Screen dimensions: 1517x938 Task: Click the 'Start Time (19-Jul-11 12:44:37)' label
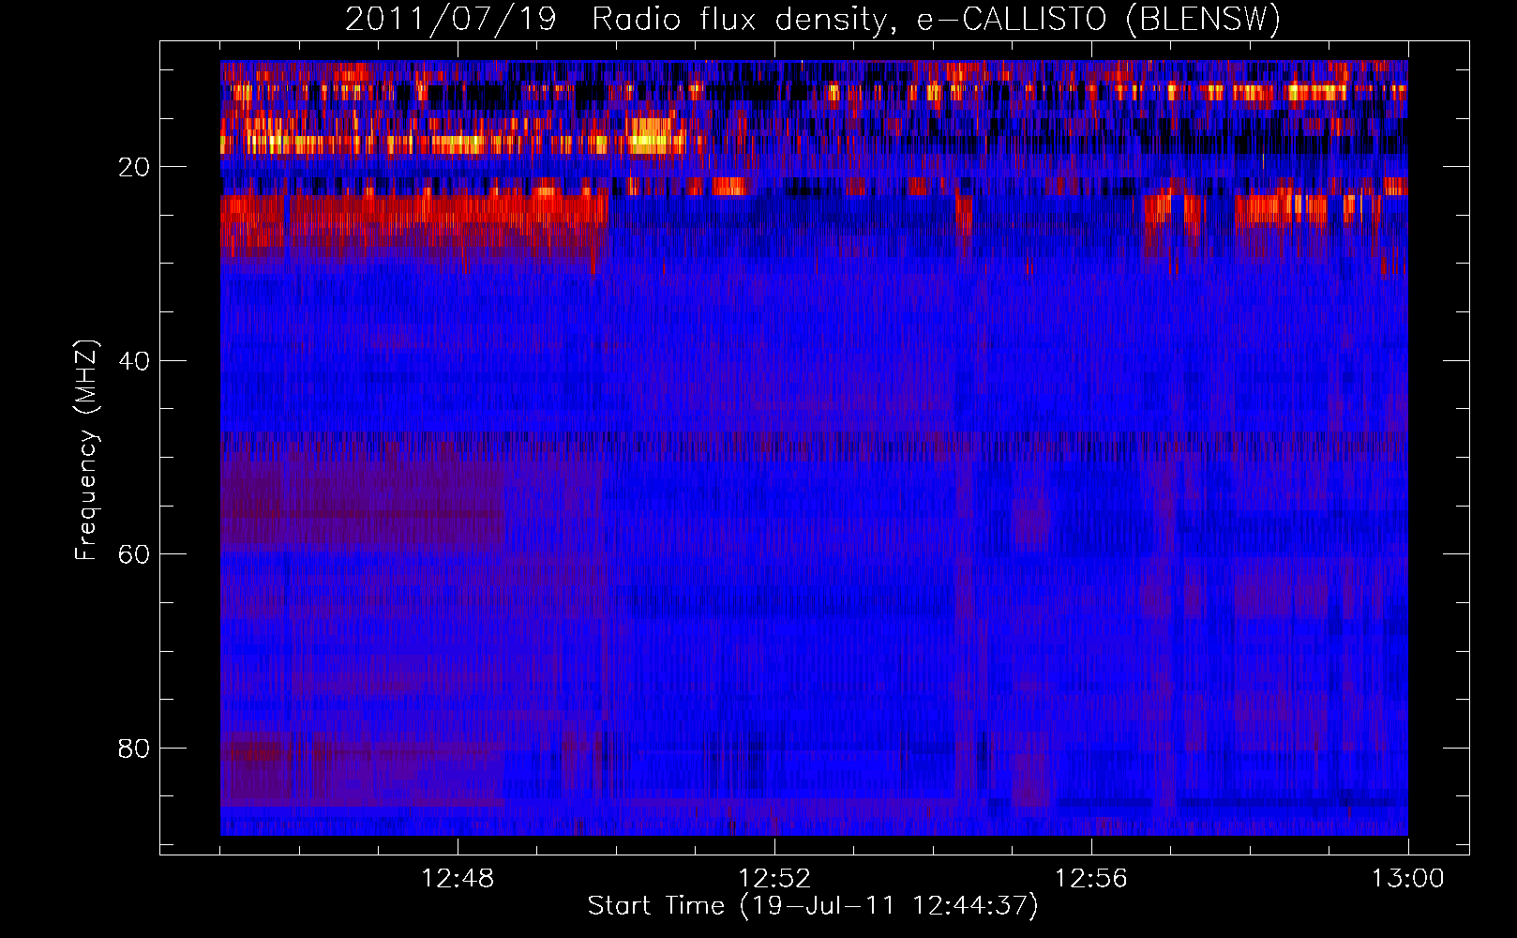point(813,906)
